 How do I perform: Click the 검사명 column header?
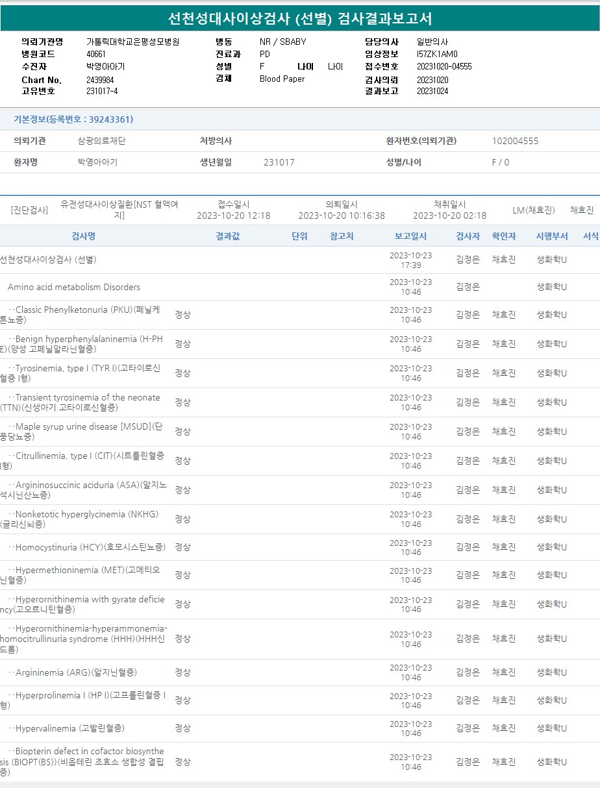click(83, 236)
